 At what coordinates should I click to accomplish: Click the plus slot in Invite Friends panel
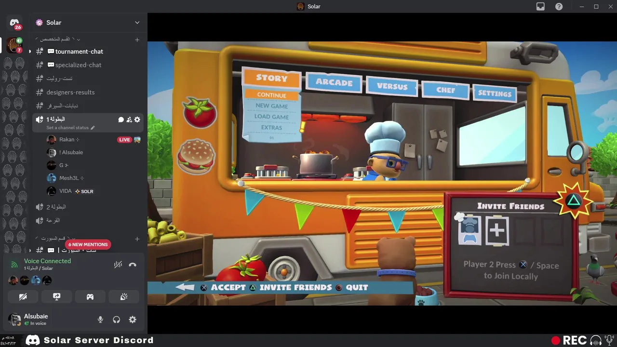[x=497, y=231]
